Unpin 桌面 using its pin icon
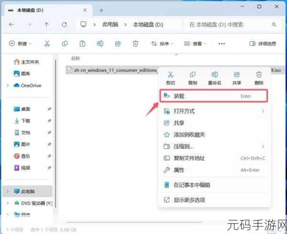This screenshot has height=234, width=287. tap(49, 109)
